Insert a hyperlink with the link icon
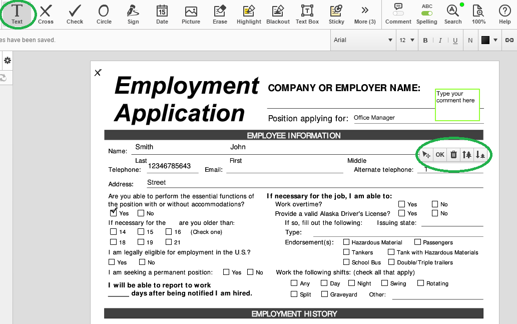 (x=509, y=40)
